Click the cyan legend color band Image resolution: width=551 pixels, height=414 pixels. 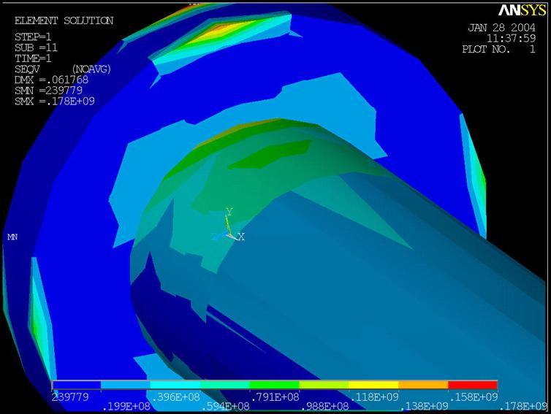(175, 385)
